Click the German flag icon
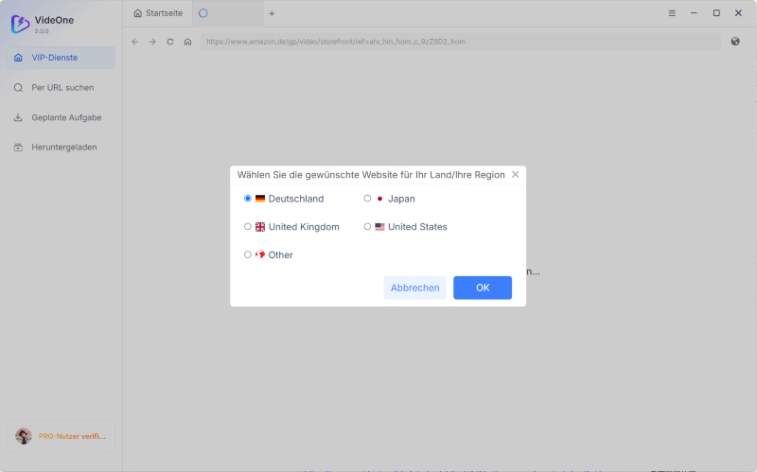This screenshot has width=757, height=472. (x=260, y=199)
